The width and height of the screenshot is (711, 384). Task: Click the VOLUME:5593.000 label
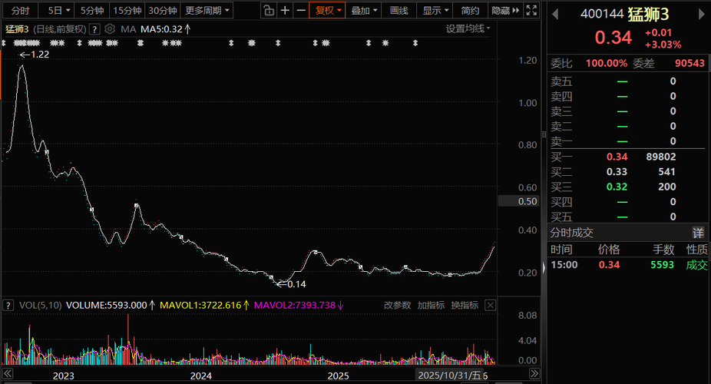[x=111, y=306]
